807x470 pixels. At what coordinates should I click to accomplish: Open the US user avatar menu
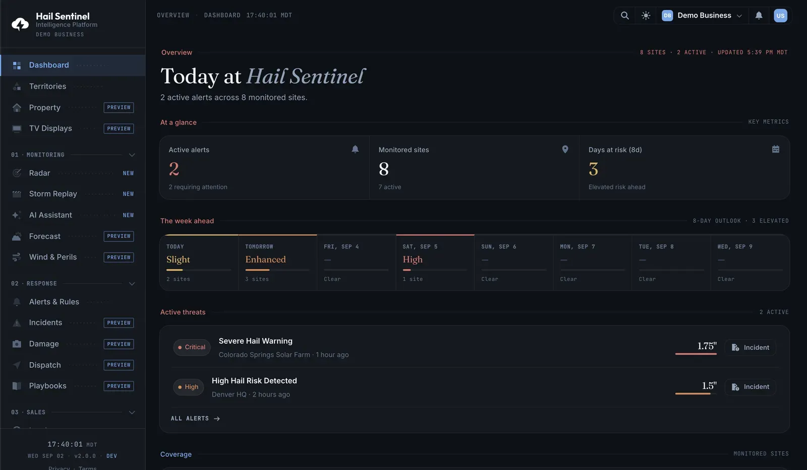pos(780,16)
